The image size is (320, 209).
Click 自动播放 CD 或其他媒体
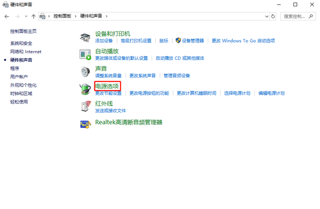[180, 58]
